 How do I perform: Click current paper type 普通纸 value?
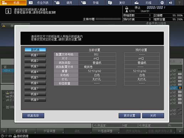[x=97, y=63]
